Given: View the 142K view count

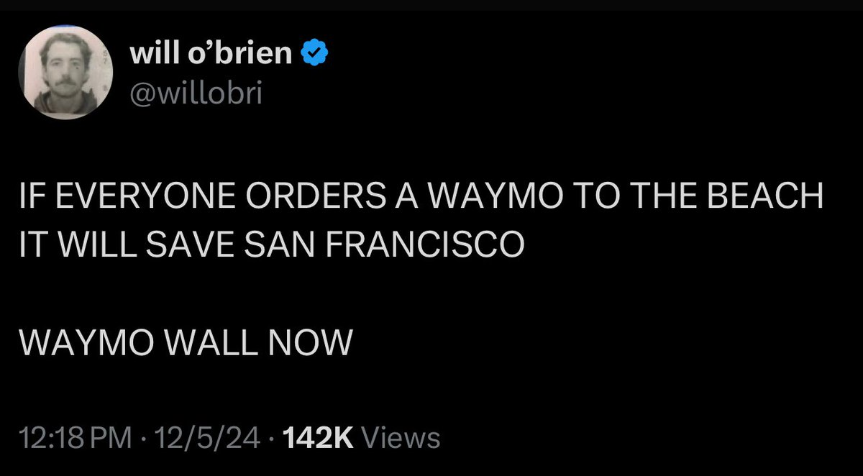Looking at the screenshot, I should pos(318,436).
